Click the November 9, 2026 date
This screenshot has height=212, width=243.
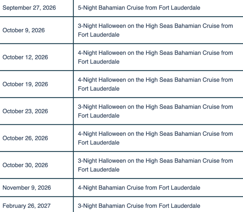[26, 188]
